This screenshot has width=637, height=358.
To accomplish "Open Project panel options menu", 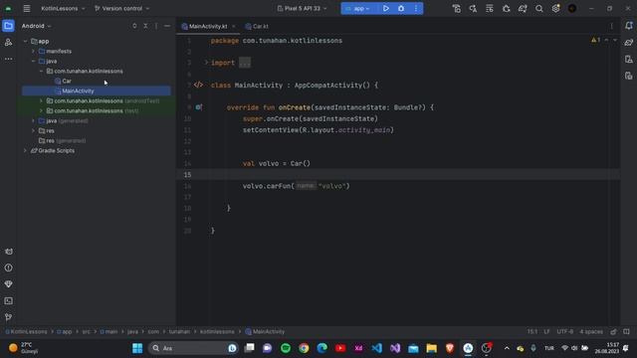I will [156, 26].
